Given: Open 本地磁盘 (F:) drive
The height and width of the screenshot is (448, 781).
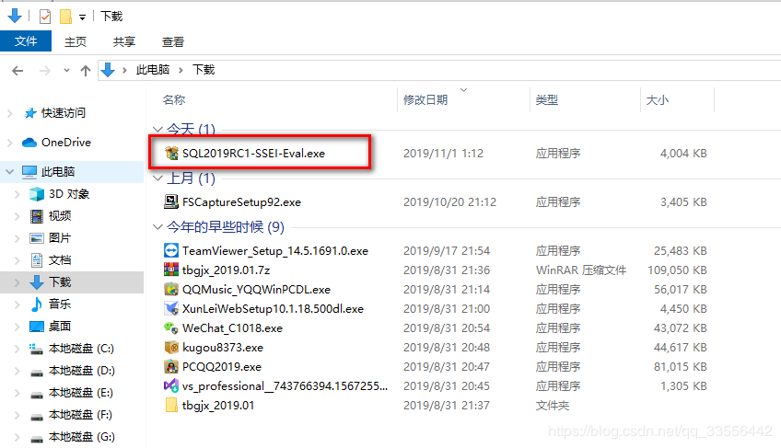Looking at the screenshot, I should (80, 415).
